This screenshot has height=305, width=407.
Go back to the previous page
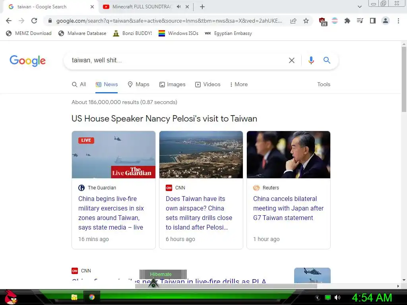[9, 21]
